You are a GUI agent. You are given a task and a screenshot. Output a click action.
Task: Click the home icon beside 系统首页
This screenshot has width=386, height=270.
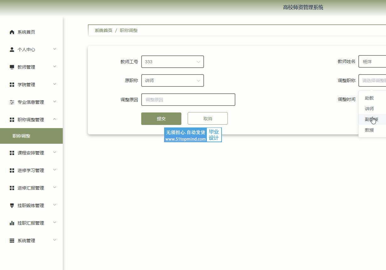point(12,32)
